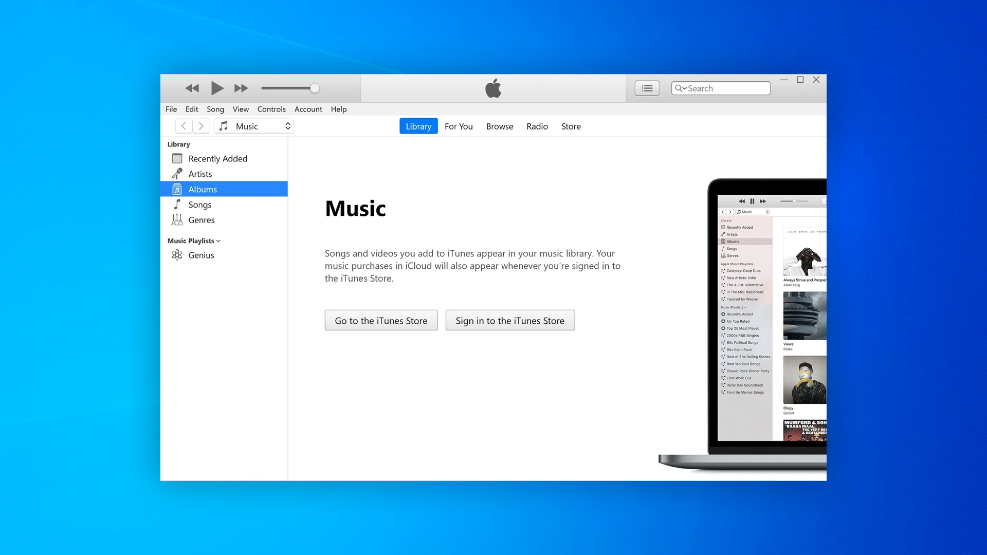The width and height of the screenshot is (987, 555).
Task: Click the Recently Added sidebar item
Action: click(217, 158)
